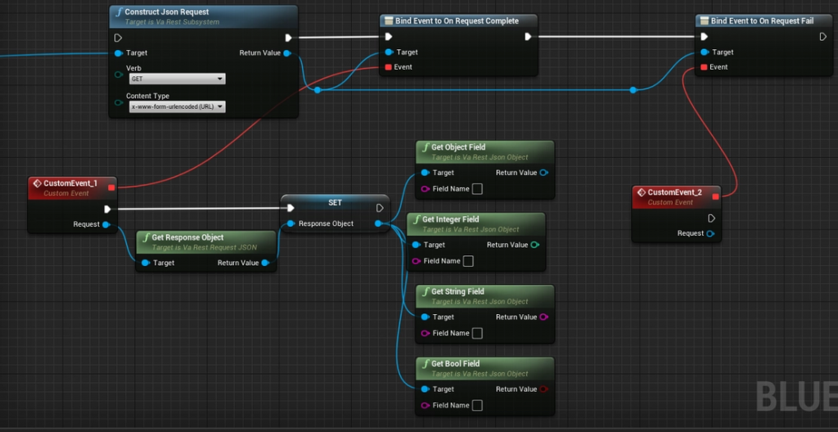Click Response Object input pin on SET
The image size is (838, 432).
coord(291,223)
